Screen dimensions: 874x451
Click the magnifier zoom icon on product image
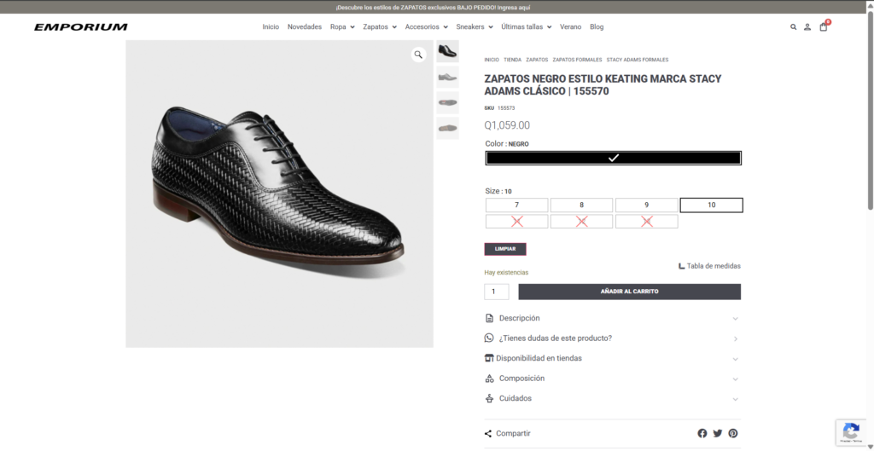pyautogui.click(x=418, y=55)
